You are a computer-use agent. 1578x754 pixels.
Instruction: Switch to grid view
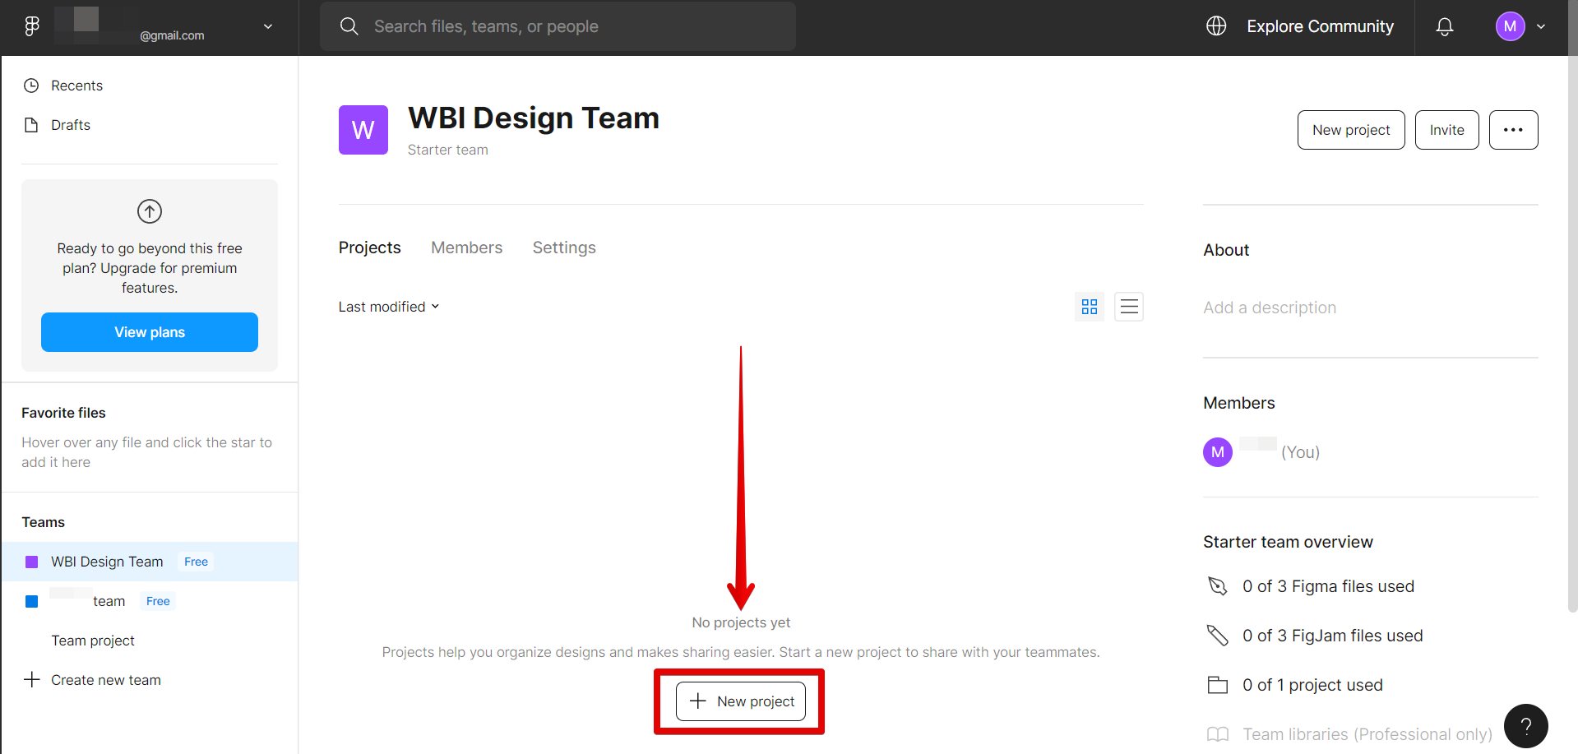click(1090, 307)
